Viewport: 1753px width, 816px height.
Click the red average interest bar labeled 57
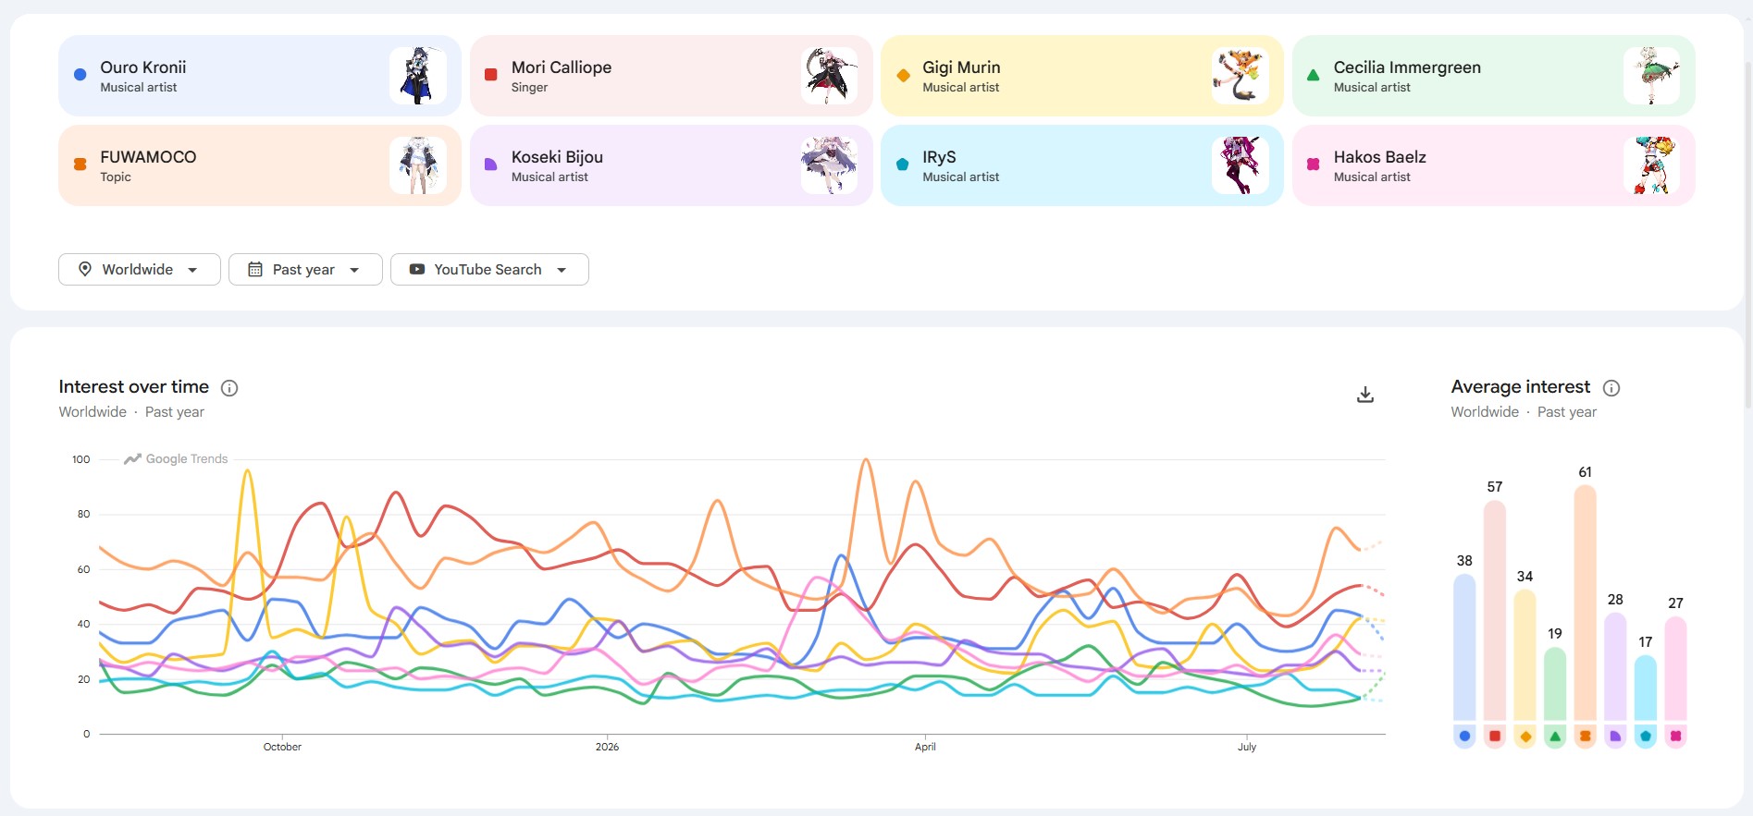pos(1495,611)
